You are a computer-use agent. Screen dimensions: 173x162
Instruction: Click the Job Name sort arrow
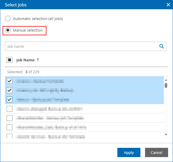[38, 60]
